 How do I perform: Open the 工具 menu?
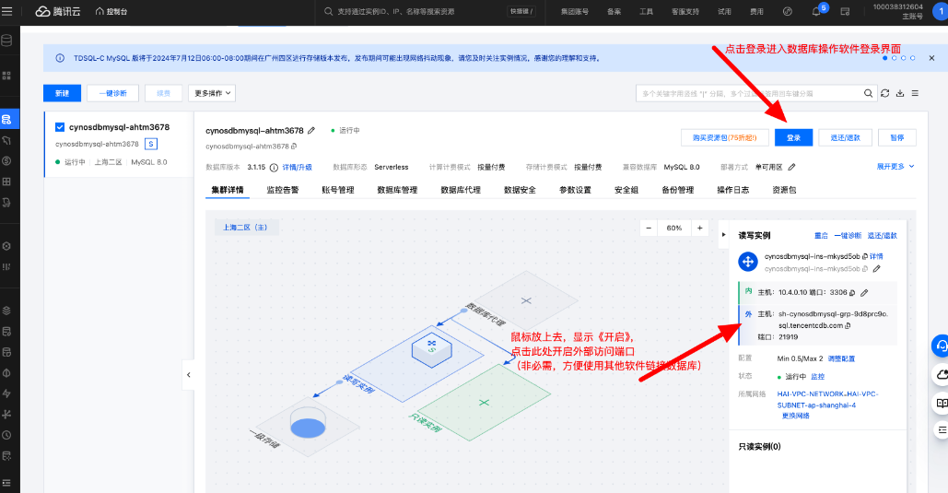click(647, 11)
